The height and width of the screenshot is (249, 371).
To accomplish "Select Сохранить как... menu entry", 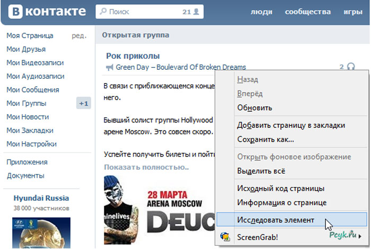I will 266,140.
